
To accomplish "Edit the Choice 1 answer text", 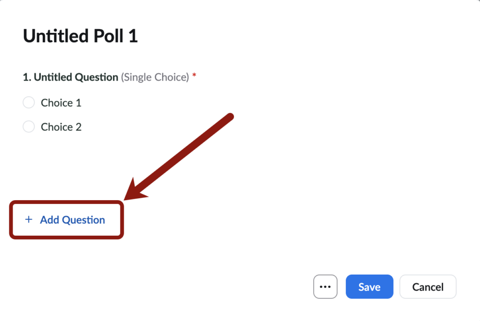I will [61, 102].
